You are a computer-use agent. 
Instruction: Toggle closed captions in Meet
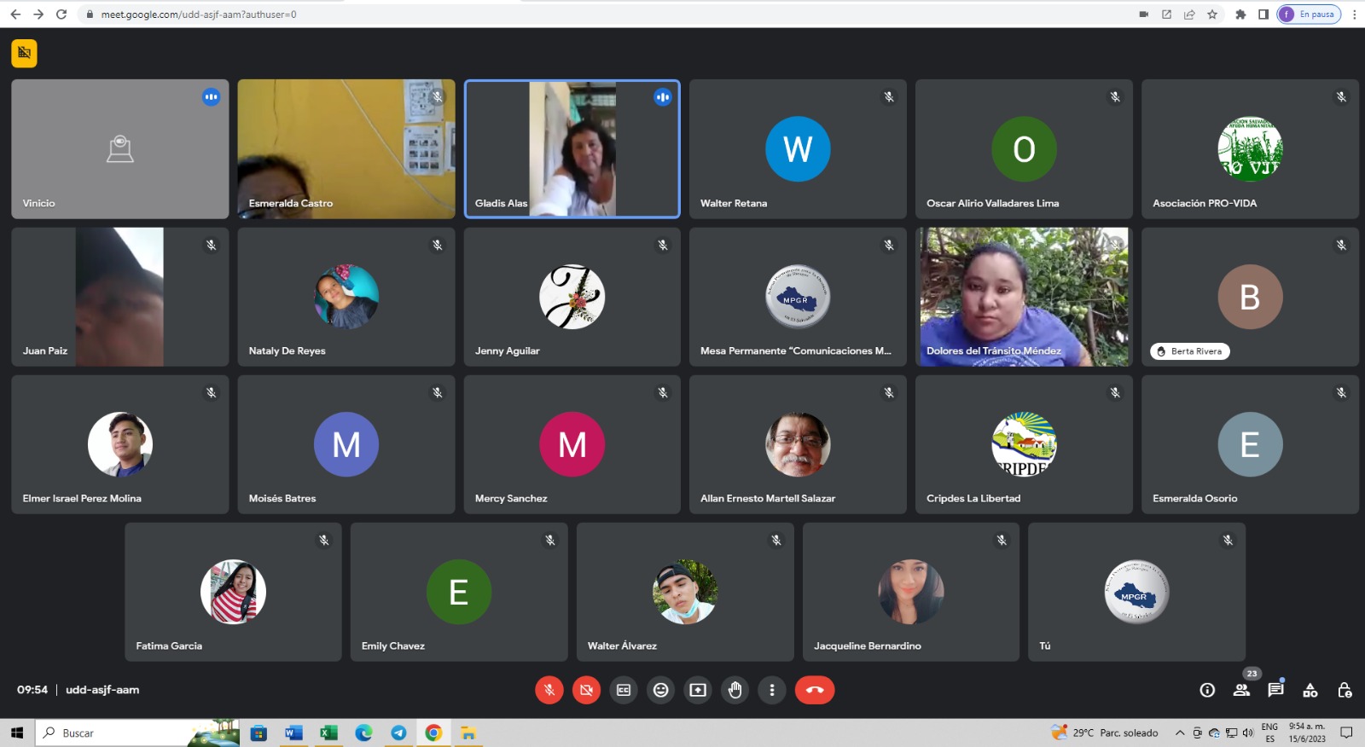624,690
